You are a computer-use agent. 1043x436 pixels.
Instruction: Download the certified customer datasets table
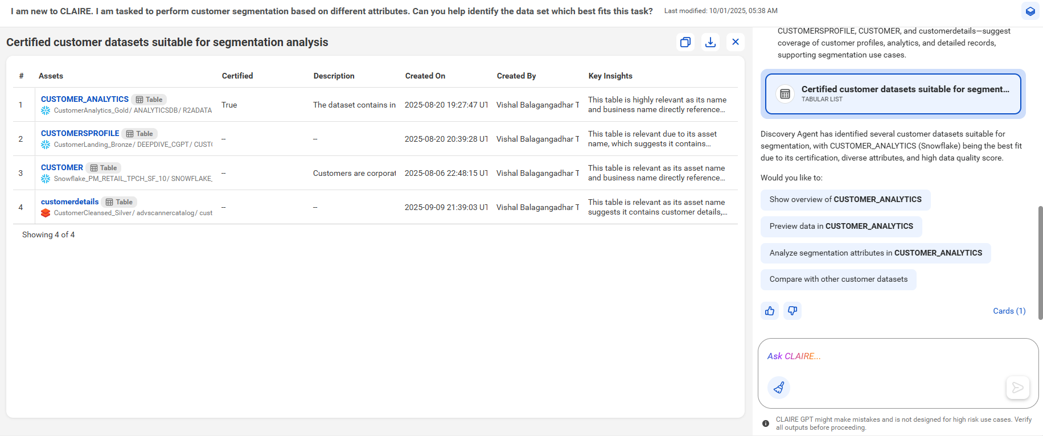711,42
